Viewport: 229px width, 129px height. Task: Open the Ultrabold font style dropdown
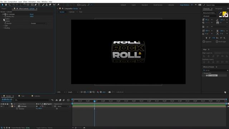click(x=210, y=16)
